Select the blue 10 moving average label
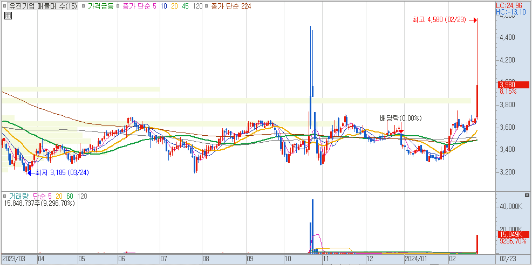Image resolution: width=532 pixels, height=265 pixels. [163, 6]
